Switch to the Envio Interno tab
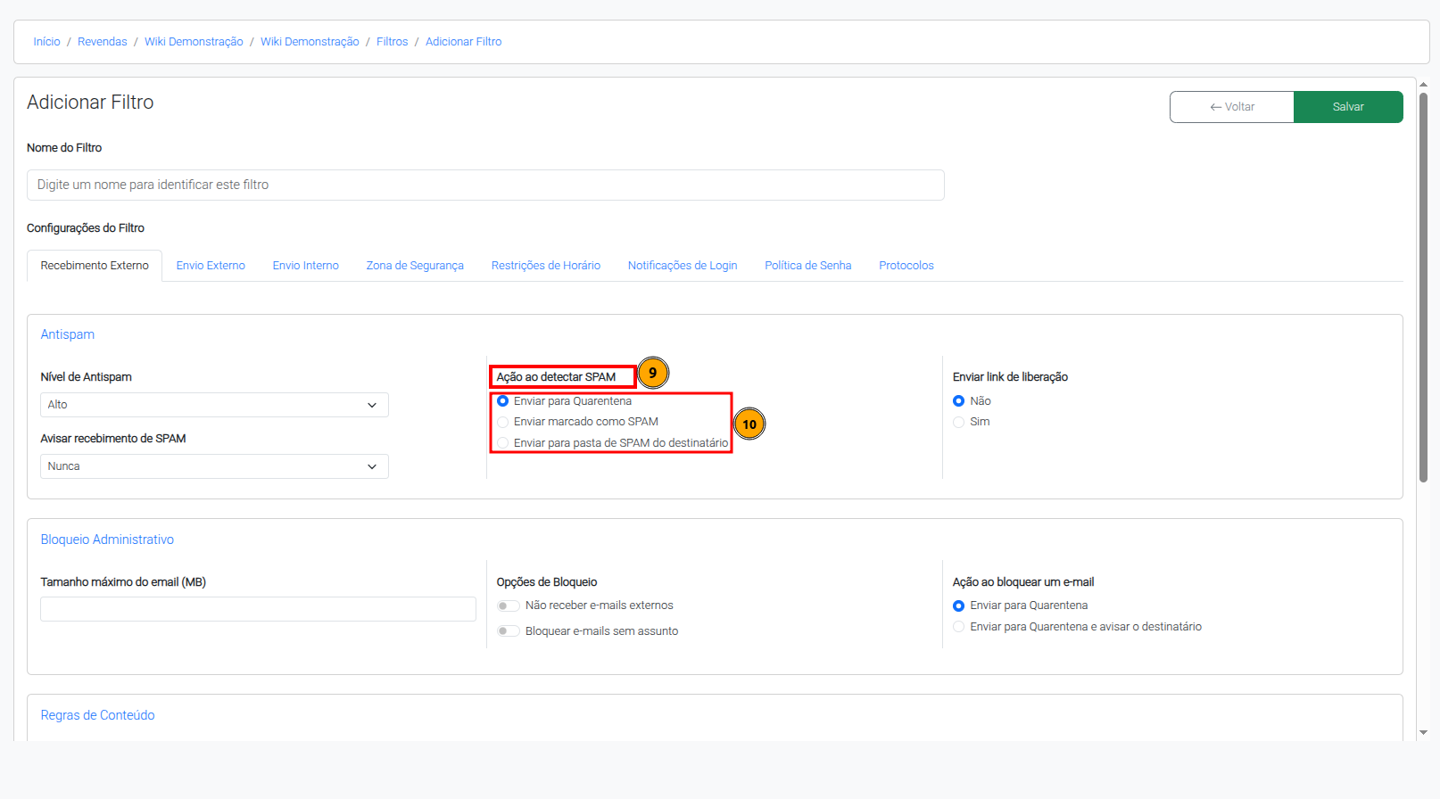The image size is (1440, 799). [x=306, y=266]
